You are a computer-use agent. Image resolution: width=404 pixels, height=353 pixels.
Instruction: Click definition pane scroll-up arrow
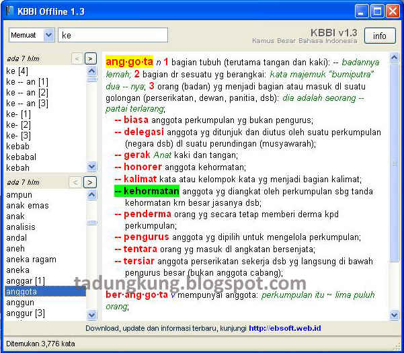click(394, 57)
